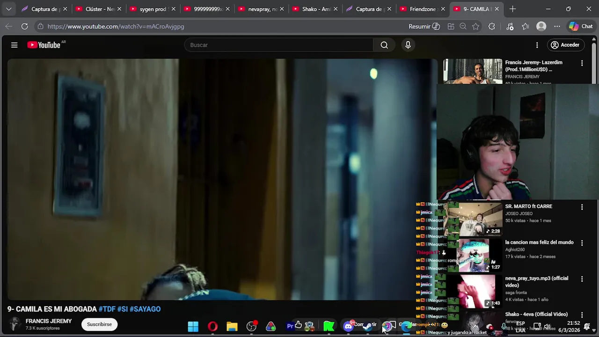
Task: Close the Friendzone tab
Action: 443,9
